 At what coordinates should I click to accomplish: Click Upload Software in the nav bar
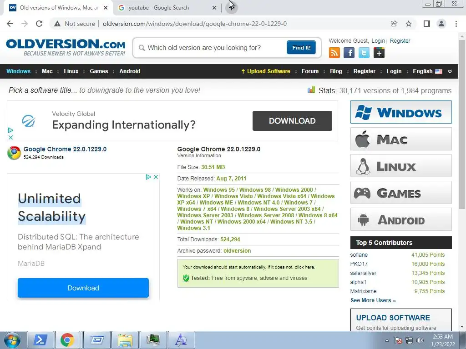click(x=266, y=71)
